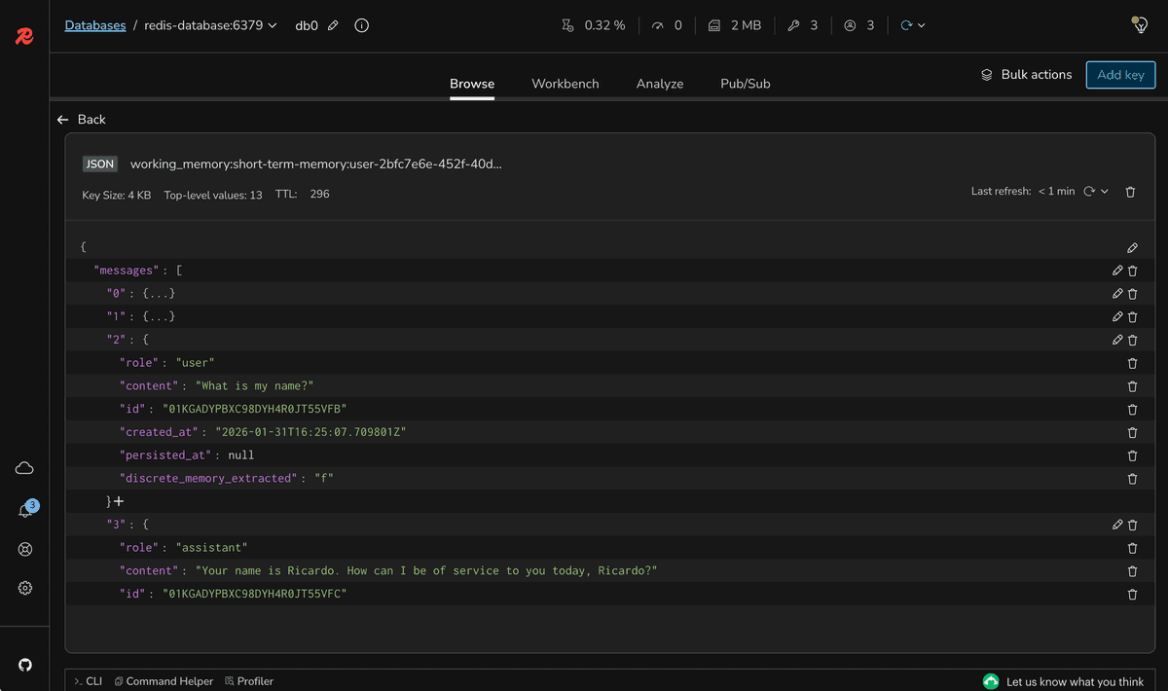Image resolution: width=1168 pixels, height=691 pixels.
Task: Open the Databases breadcrumb link
Action: point(94,25)
